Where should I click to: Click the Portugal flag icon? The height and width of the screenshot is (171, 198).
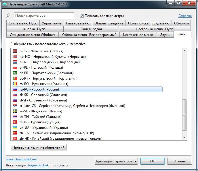15,78
